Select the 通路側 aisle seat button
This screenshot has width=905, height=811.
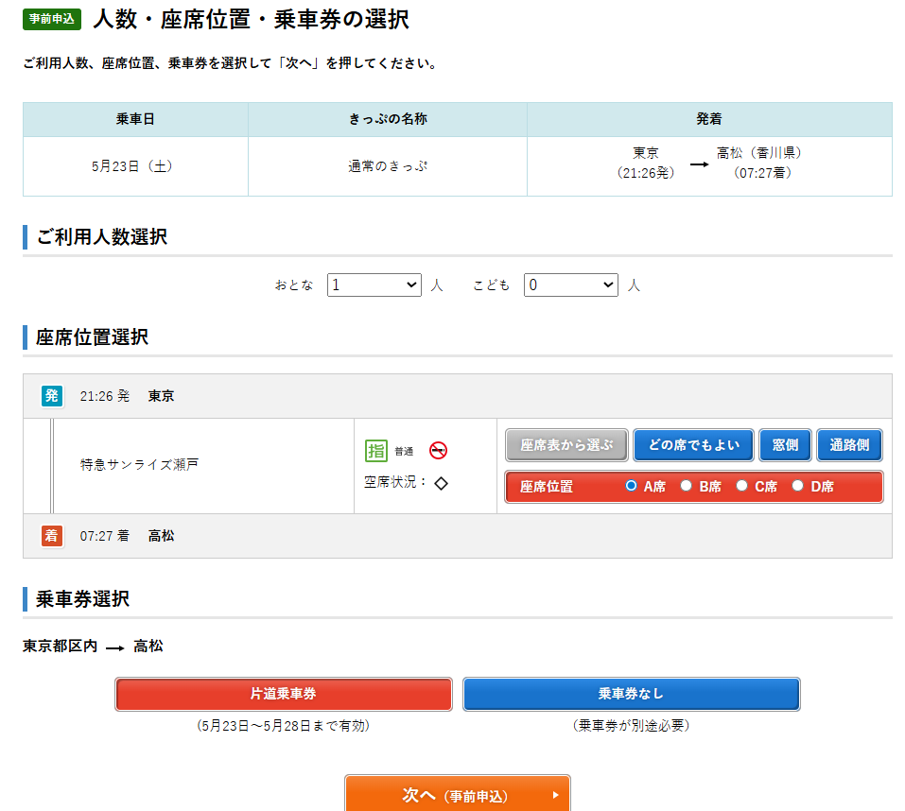(x=849, y=445)
